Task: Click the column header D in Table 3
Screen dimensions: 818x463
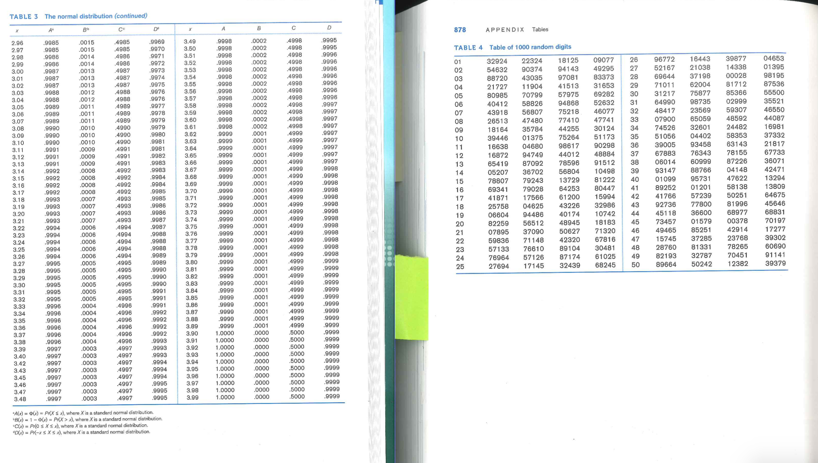Action: [x=155, y=30]
